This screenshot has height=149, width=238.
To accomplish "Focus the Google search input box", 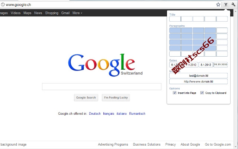I will coord(102,86).
